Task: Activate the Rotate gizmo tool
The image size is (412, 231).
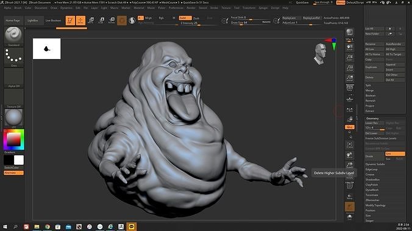Action: tap(112, 20)
